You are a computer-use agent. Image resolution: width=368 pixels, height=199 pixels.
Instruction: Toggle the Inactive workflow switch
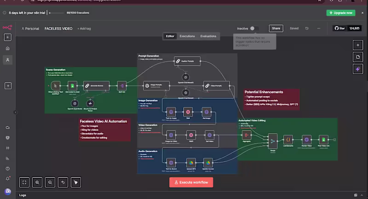[x=254, y=28]
